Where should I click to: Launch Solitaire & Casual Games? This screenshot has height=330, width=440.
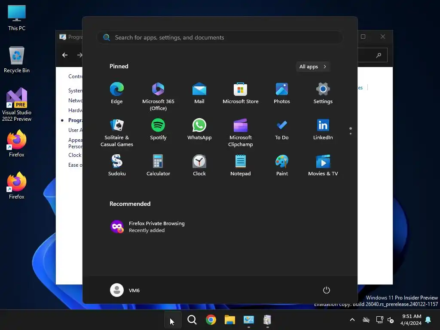(117, 132)
